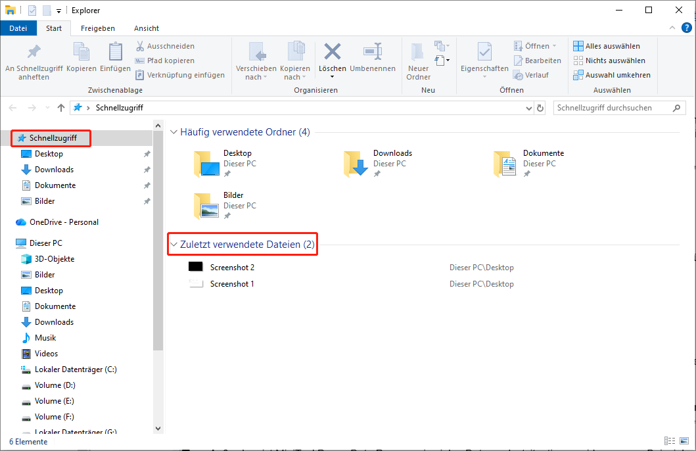Click An Schnellzugriff anheften pin icon
696x451 pixels.
[34, 52]
